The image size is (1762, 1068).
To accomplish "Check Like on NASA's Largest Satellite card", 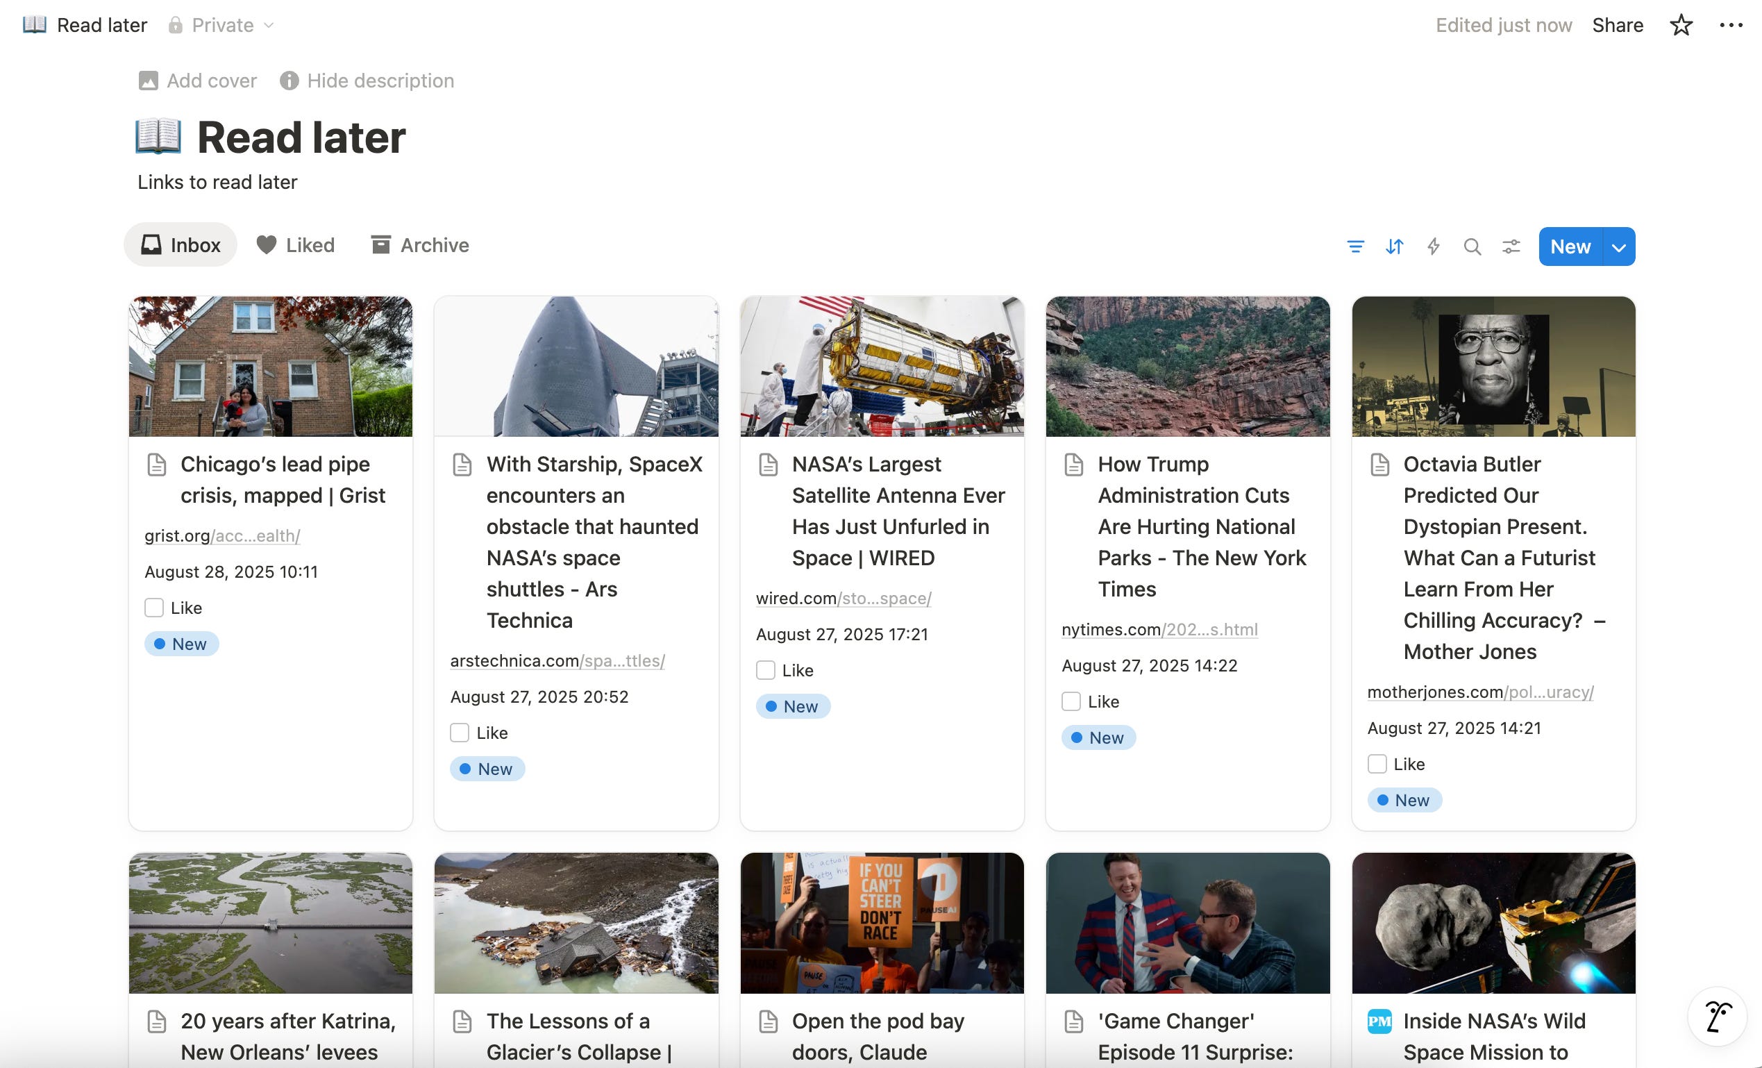I will (765, 670).
